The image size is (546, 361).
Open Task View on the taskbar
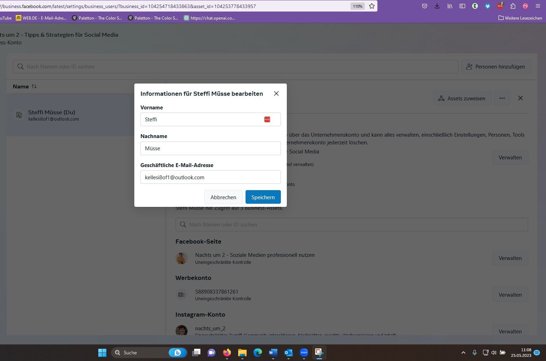[x=197, y=353]
